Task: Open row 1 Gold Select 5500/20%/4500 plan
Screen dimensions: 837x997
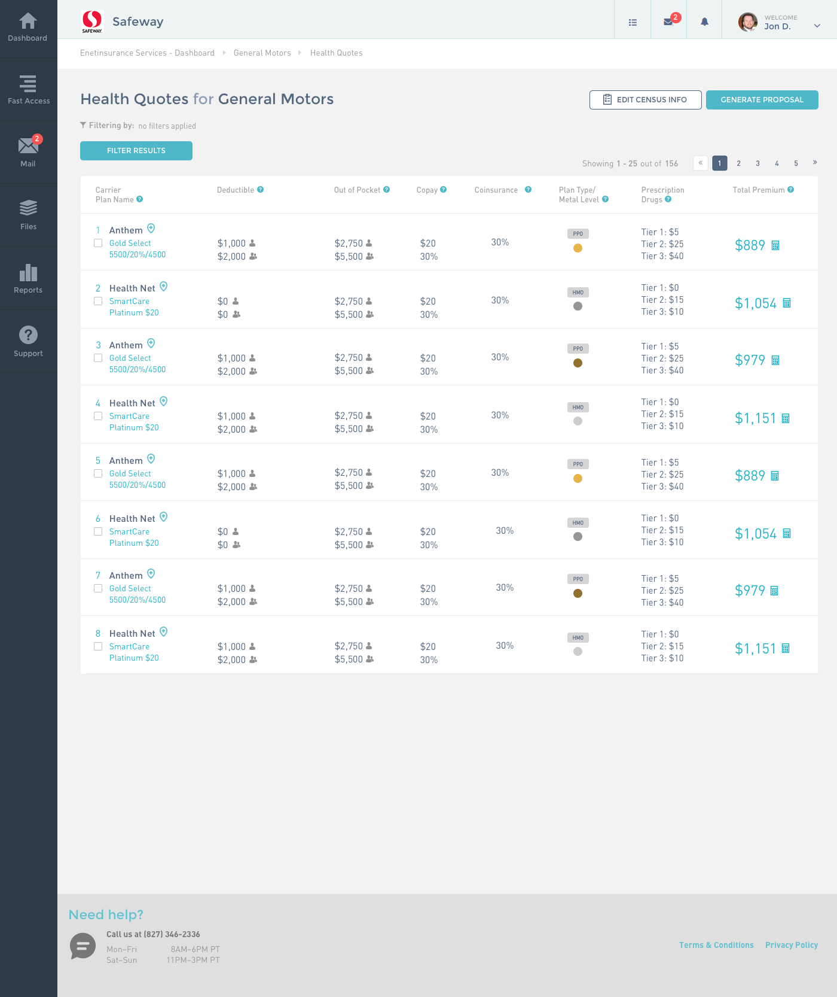Action: pyautogui.click(x=138, y=249)
